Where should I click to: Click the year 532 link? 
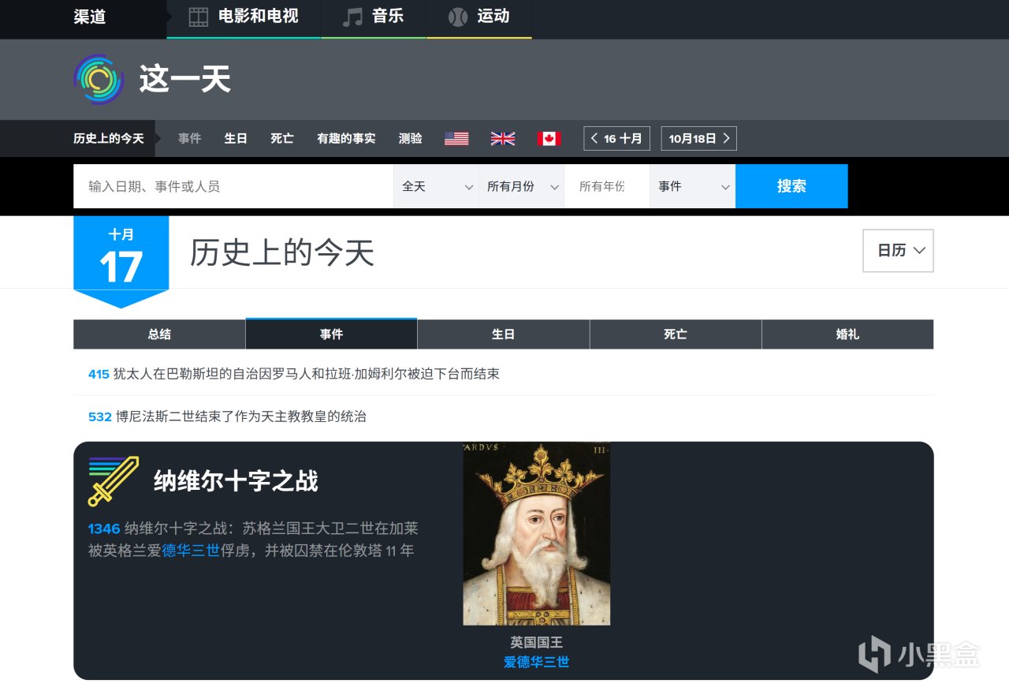100,416
